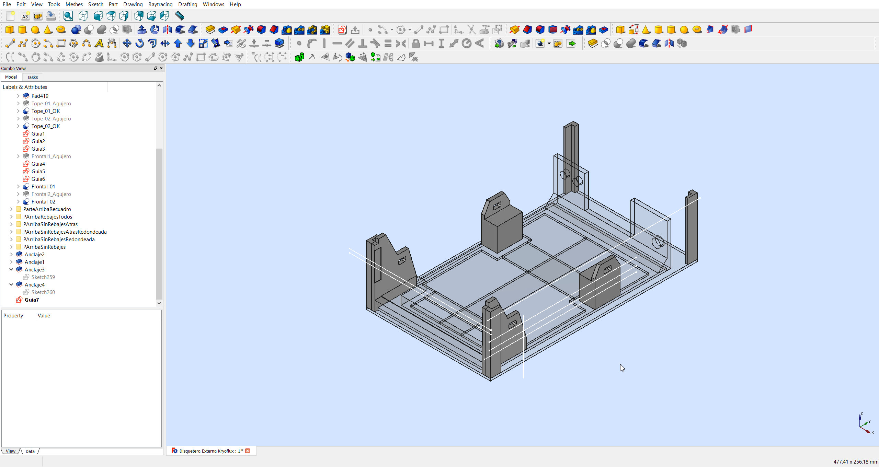
Task: Insert a new A3 drawing page
Action: tap(25, 16)
